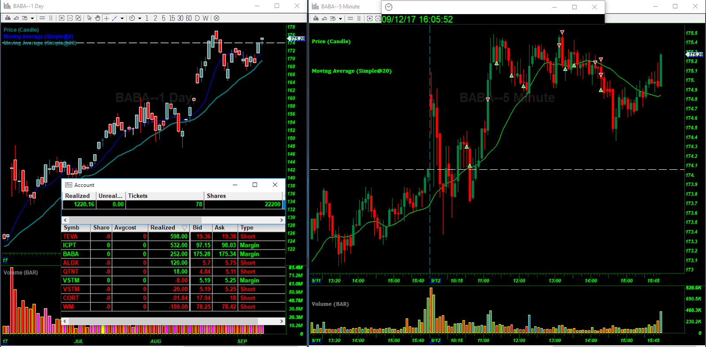Switch daily chart to 2 minute interval
Image resolution: width=706 pixels, height=347 pixels.
pyautogui.click(x=155, y=18)
